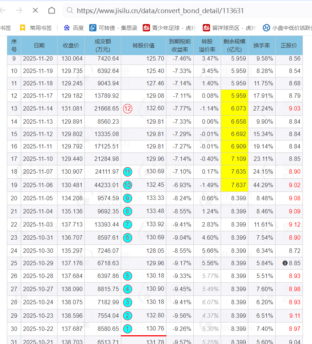Open the 常用书签 bookmarks folder

click(x=36, y=28)
